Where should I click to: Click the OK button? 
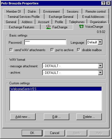tap(32, 133)
